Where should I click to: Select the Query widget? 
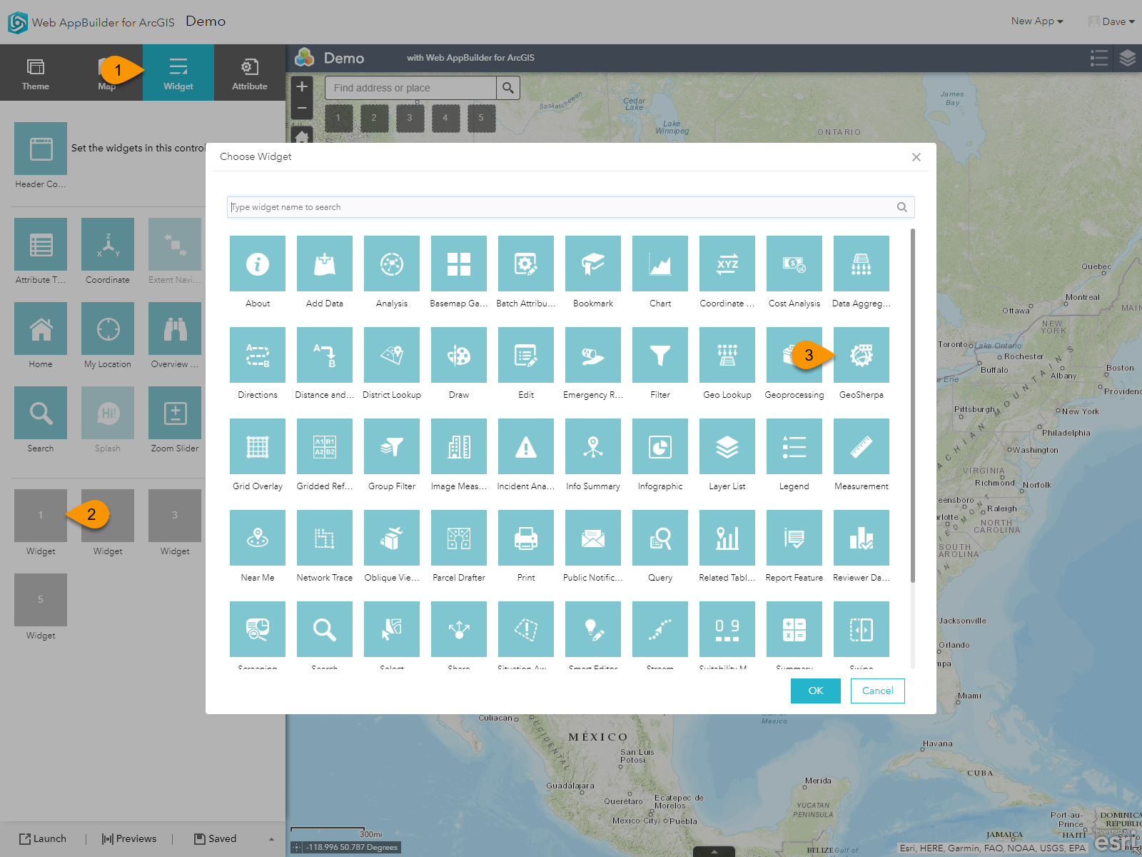[x=660, y=538]
